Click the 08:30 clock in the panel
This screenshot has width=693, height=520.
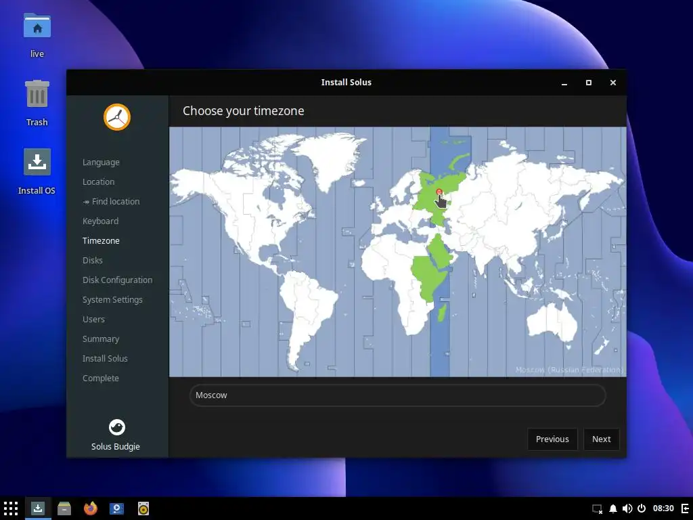click(x=663, y=508)
